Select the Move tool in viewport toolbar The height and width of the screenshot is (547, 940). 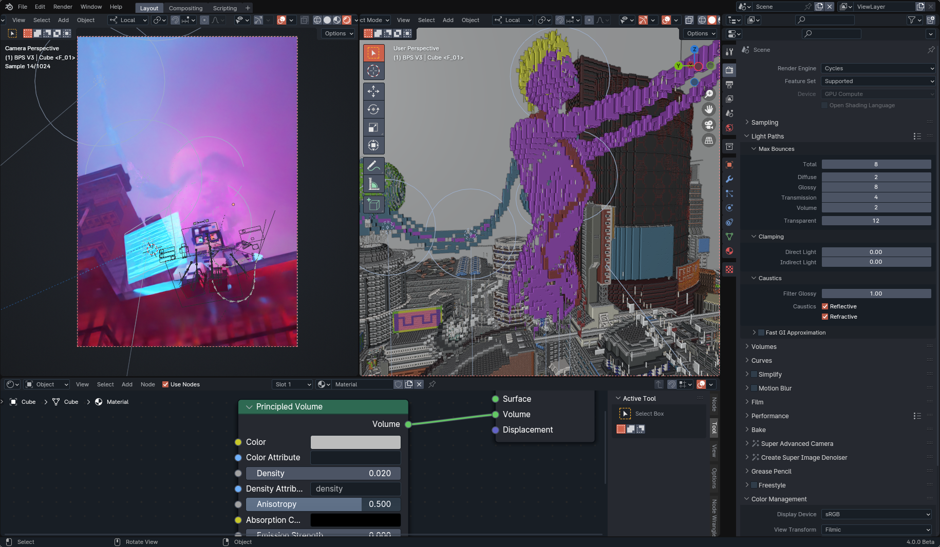373,91
